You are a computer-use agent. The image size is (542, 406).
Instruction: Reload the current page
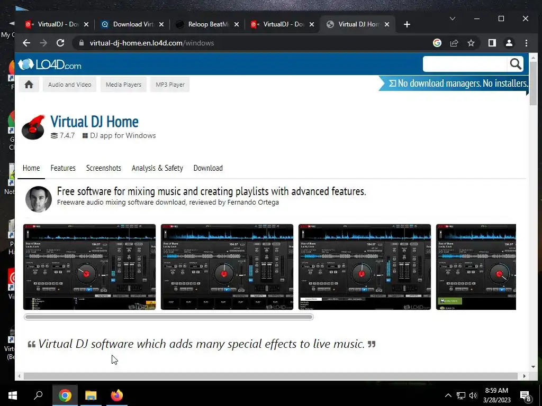[60, 43]
